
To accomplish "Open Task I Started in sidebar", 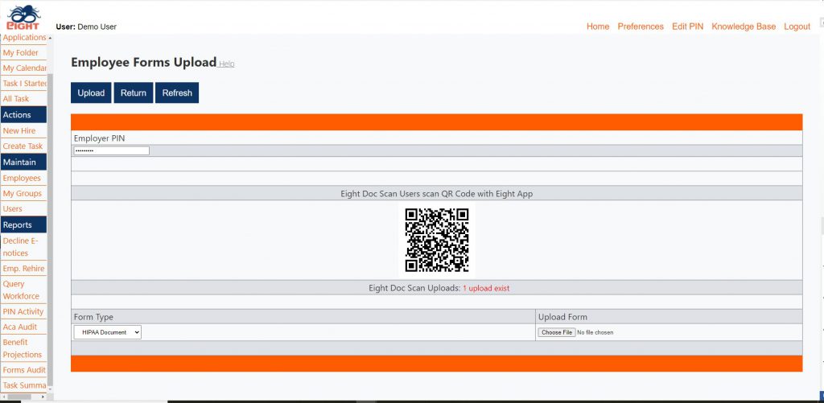I will (x=24, y=83).
